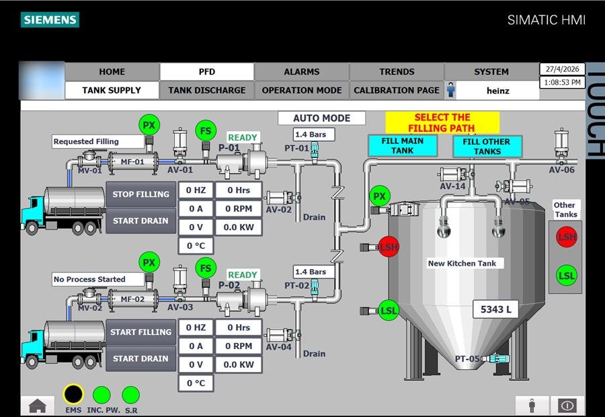Click the PX indicator on the main tank
The height and width of the screenshot is (417, 605).
click(x=380, y=196)
